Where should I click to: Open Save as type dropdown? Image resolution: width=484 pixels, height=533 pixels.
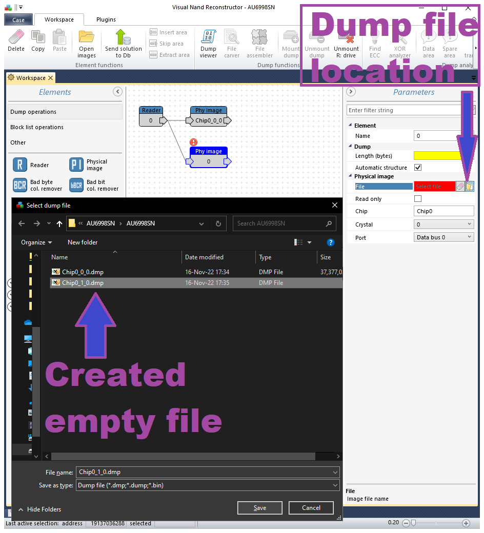point(335,485)
